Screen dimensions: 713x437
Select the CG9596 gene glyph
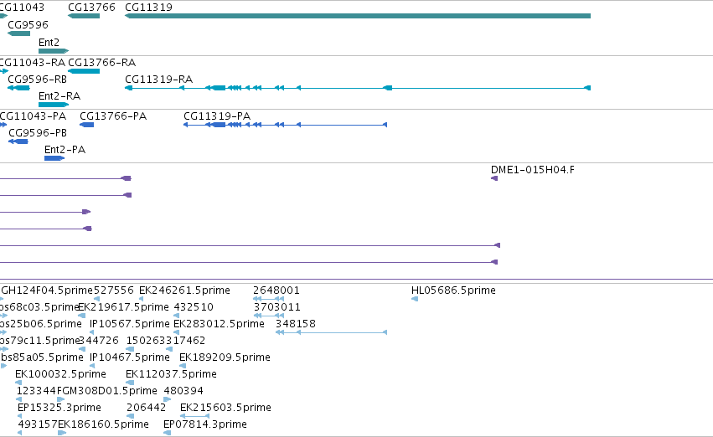click(18, 33)
